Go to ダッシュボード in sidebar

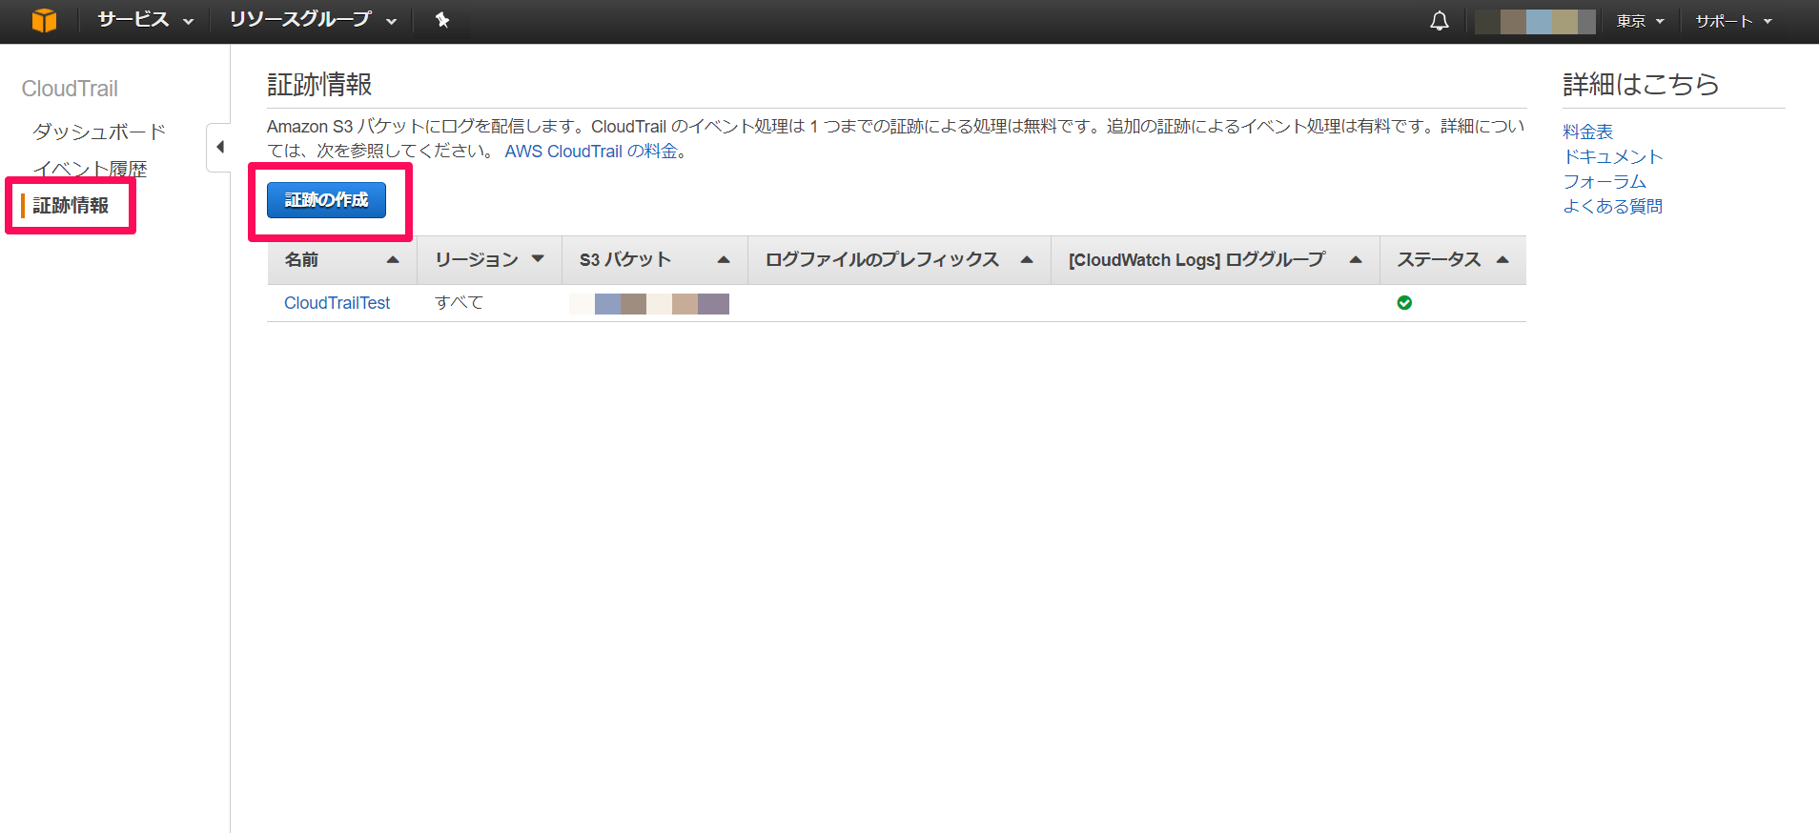click(99, 132)
